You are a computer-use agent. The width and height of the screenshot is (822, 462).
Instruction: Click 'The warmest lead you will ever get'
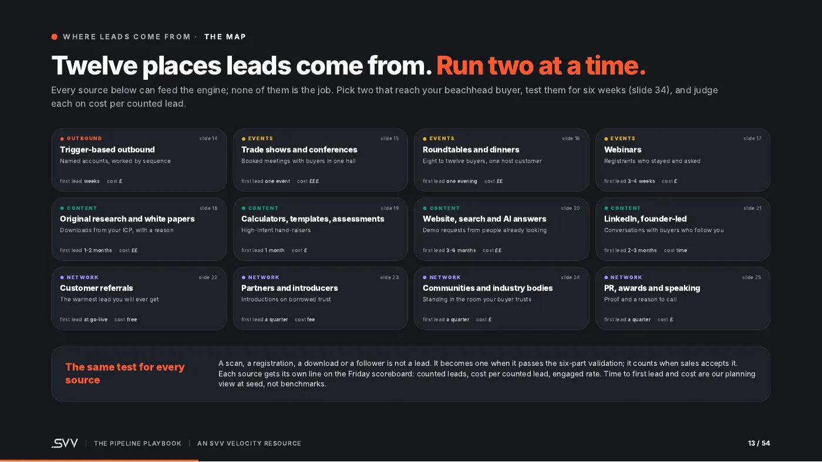coord(109,300)
